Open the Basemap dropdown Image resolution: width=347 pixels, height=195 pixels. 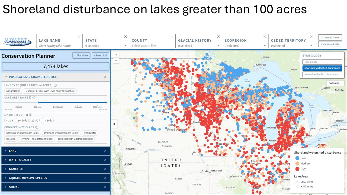pyautogui.click(x=335, y=83)
